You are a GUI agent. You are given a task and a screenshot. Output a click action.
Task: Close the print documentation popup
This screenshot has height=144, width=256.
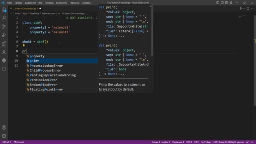[x=150, y=6]
